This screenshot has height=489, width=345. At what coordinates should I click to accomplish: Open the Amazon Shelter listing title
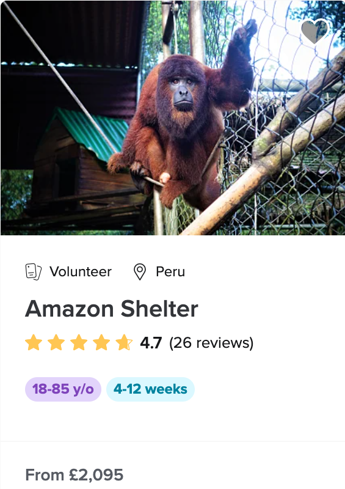[x=112, y=309]
